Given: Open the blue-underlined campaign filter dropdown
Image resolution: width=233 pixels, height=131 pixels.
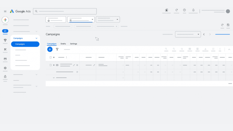Looking at the screenshot, I should tap(81, 19).
